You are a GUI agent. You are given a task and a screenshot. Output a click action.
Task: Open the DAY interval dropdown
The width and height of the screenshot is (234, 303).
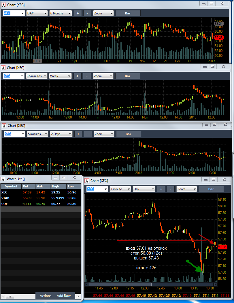click(37, 13)
